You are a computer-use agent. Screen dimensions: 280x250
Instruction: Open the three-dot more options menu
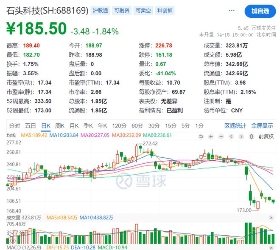pos(232,10)
